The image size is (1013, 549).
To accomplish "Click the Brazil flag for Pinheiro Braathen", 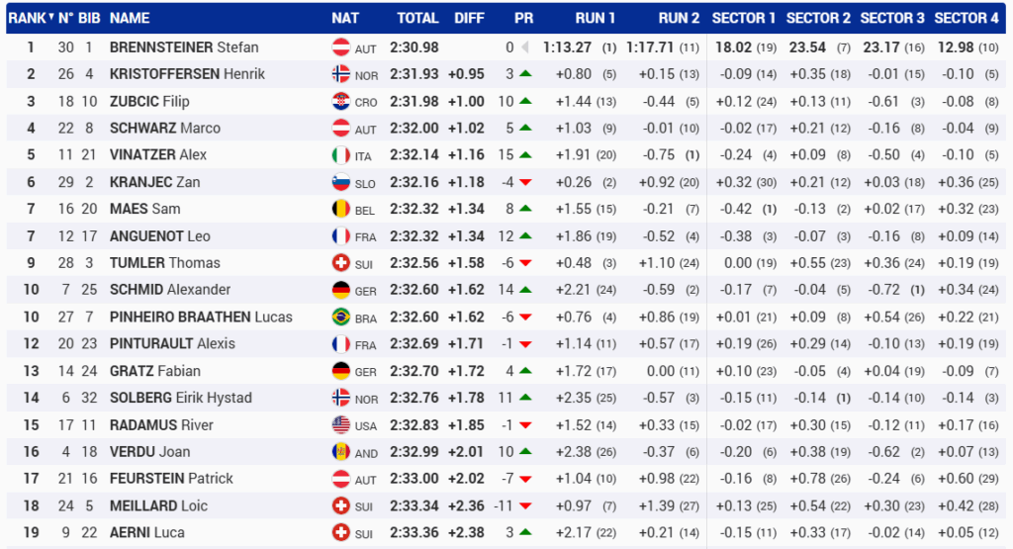I will [x=340, y=317].
